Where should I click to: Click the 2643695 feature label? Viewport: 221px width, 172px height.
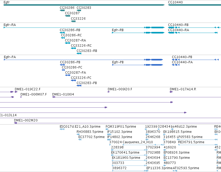click(x=153, y=163)
